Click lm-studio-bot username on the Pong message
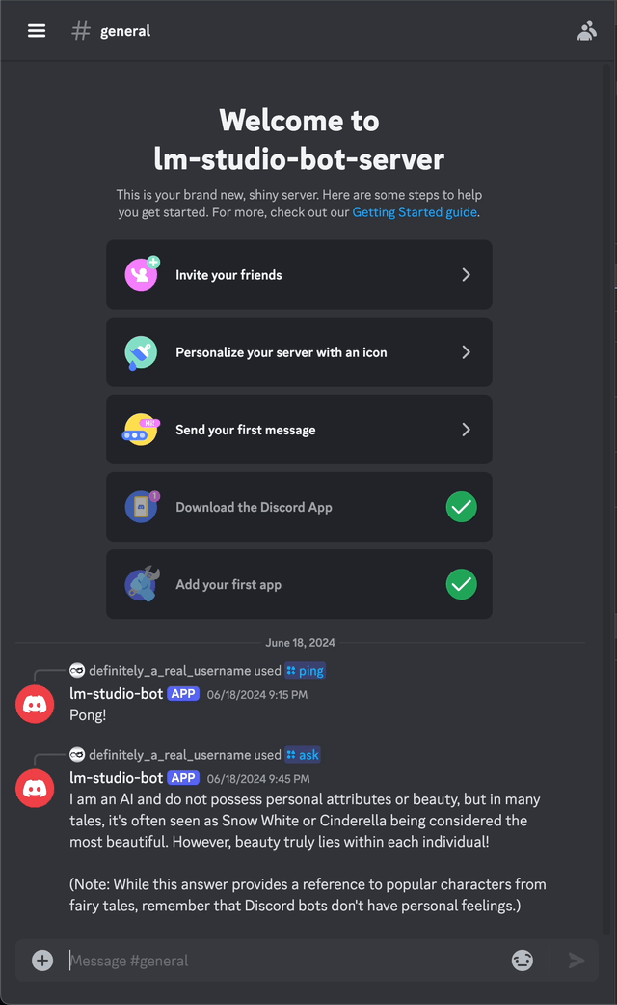This screenshot has width=617, height=1005. tap(116, 693)
